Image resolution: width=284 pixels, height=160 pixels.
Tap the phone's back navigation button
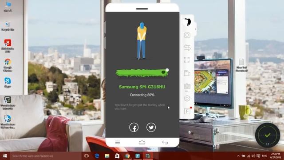pos(165,142)
